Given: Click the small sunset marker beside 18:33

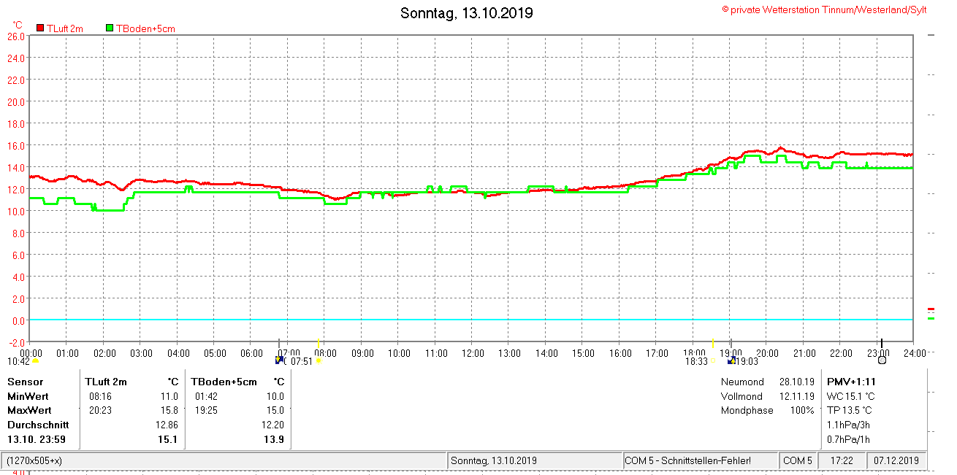Looking at the screenshot, I should [x=714, y=361].
